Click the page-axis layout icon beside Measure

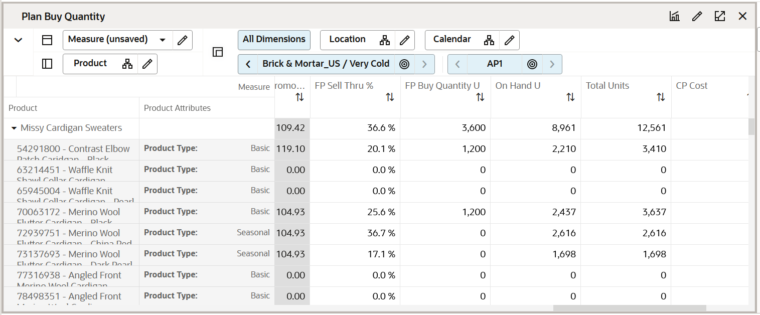pyautogui.click(x=47, y=40)
